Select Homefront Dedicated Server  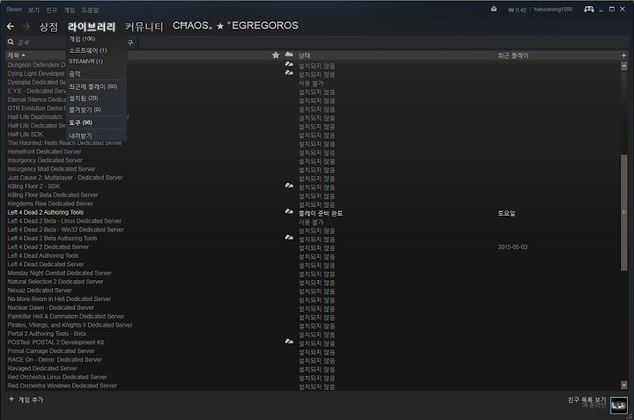tap(45, 151)
